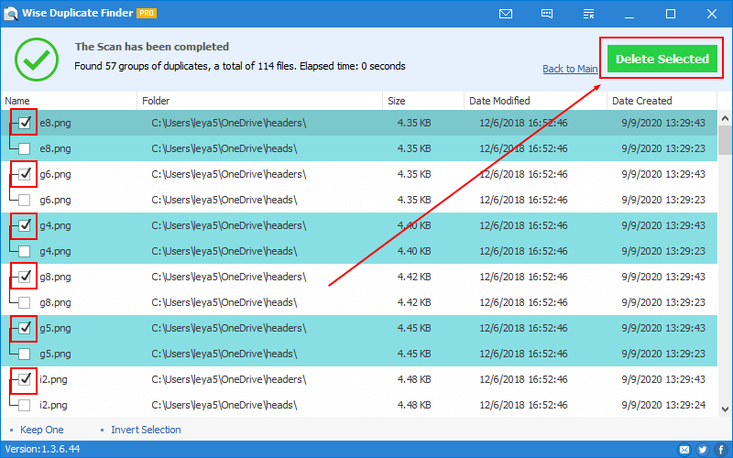Click the vertical scrollbar thumb
Image resolution: width=733 pixels, height=458 pixels.
(725, 140)
